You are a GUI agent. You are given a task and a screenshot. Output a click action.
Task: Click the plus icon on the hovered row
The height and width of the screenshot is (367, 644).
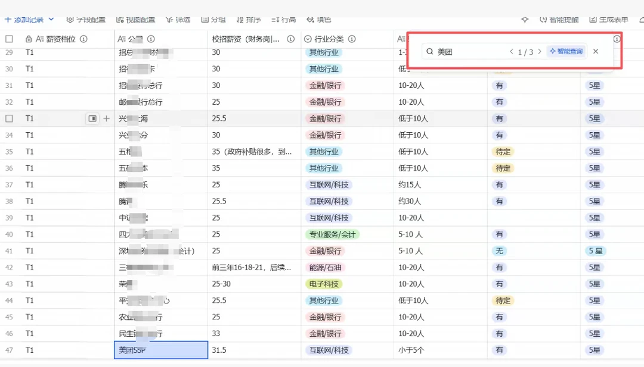tap(106, 118)
